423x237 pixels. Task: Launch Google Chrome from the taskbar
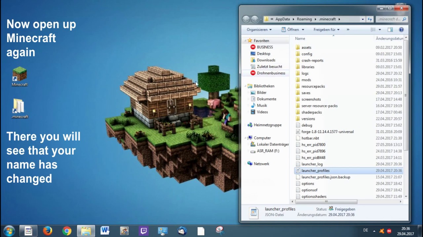[67, 231]
